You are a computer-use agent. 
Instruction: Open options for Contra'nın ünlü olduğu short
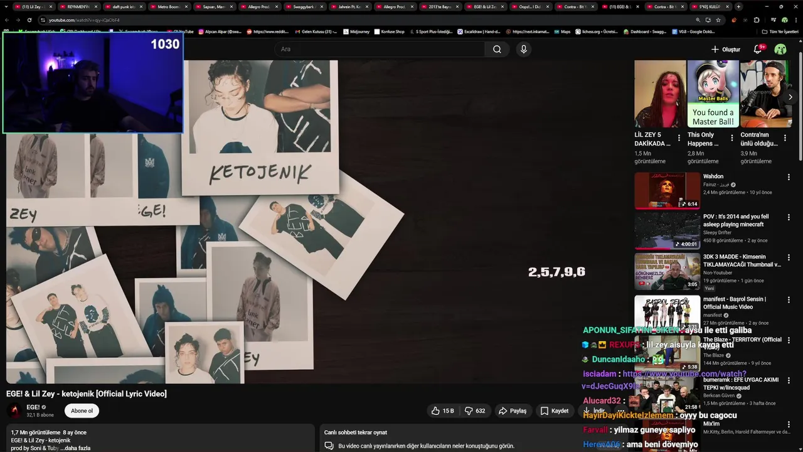tap(785, 137)
